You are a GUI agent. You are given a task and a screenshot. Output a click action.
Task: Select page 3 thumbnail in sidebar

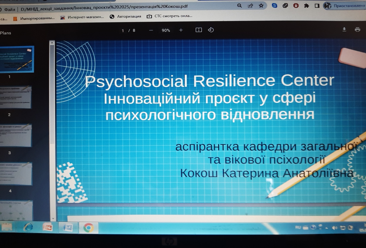(x=15, y=135)
